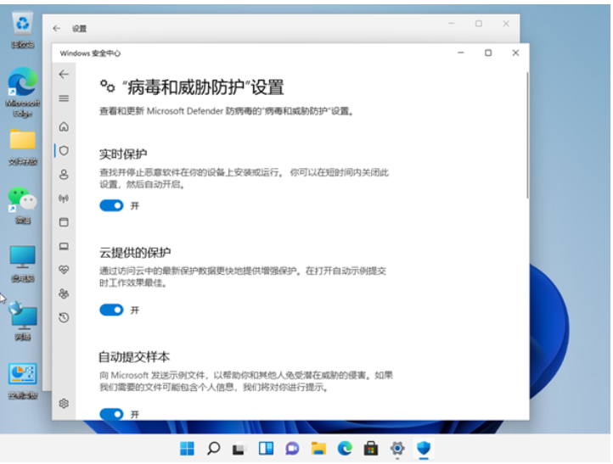613x464 pixels.
Task: Open the Home icon in Security sidebar
Action: coord(64,126)
